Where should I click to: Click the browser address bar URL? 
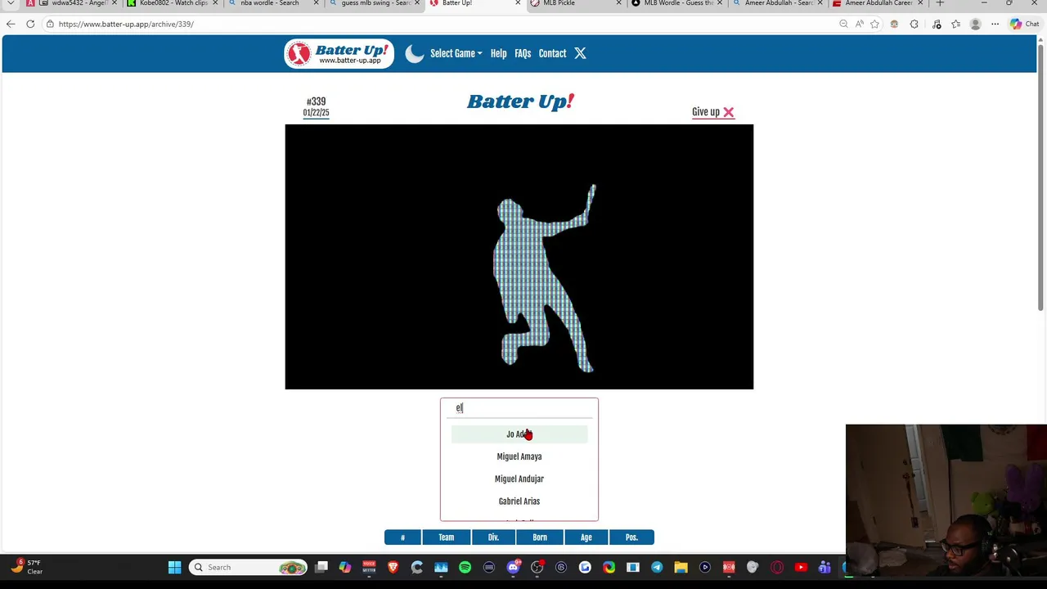click(x=126, y=24)
